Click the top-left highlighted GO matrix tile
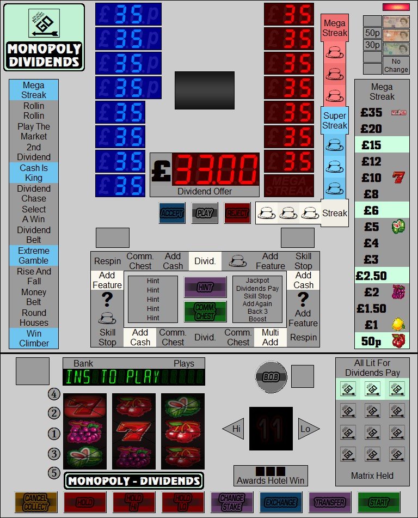 click(x=348, y=389)
